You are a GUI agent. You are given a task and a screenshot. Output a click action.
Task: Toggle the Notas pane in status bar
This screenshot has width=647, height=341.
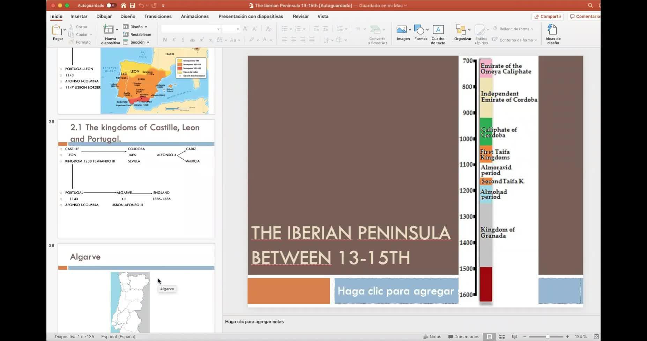pyautogui.click(x=432, y=337)
